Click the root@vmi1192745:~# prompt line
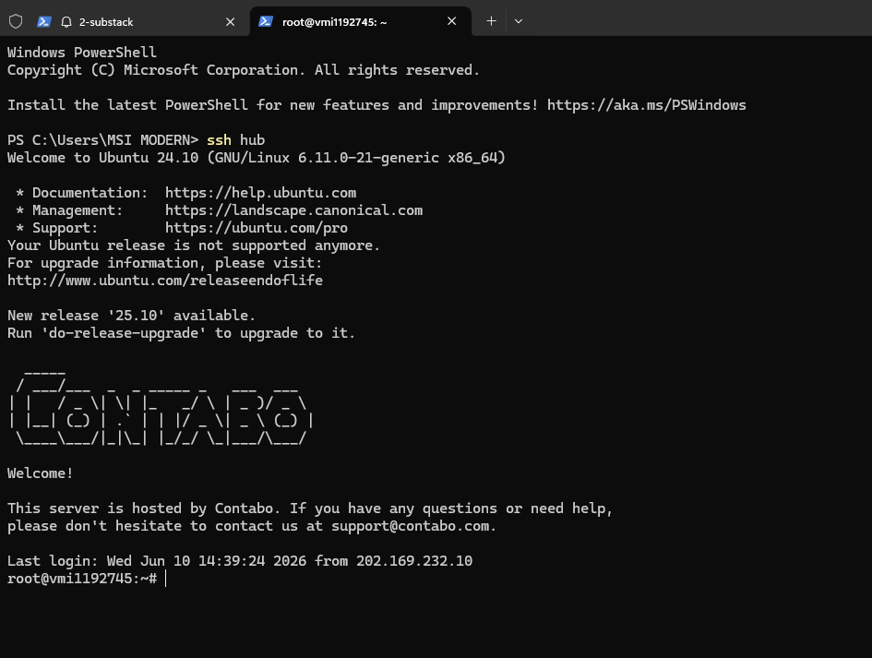The width and height of the screenshot is (872, 658). coord(82,579)
